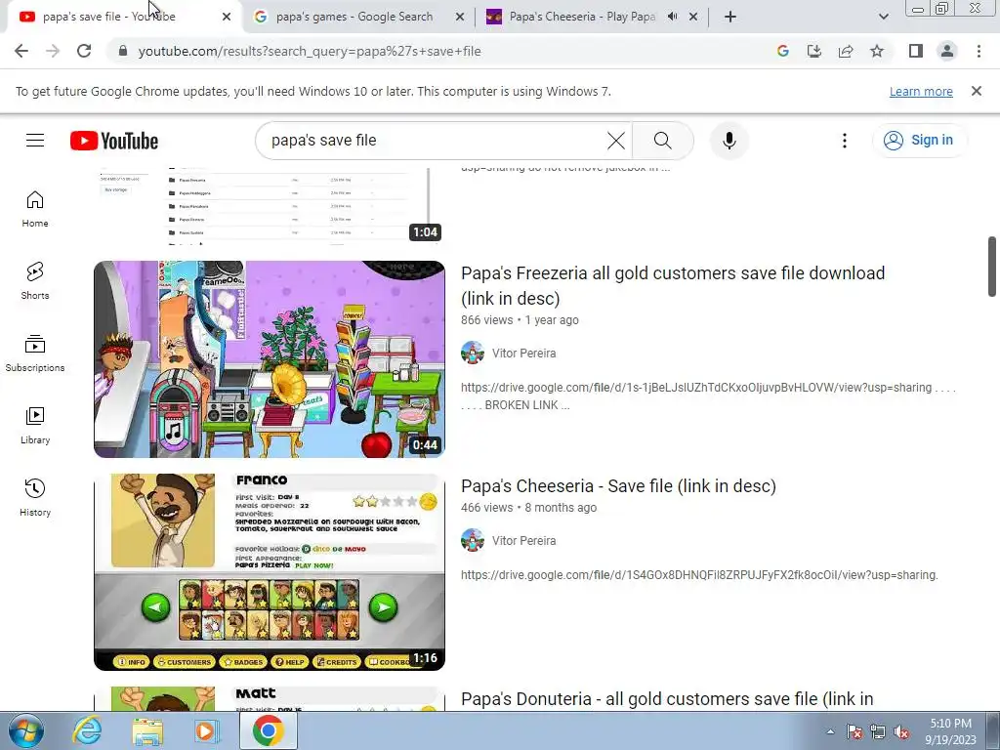Open the network tray icon

[878, 731]
